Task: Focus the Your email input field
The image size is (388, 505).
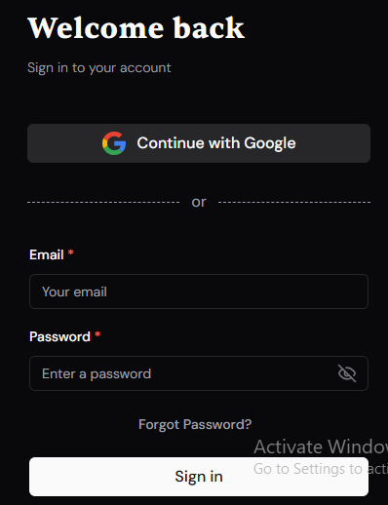Action: pos(199,291)
